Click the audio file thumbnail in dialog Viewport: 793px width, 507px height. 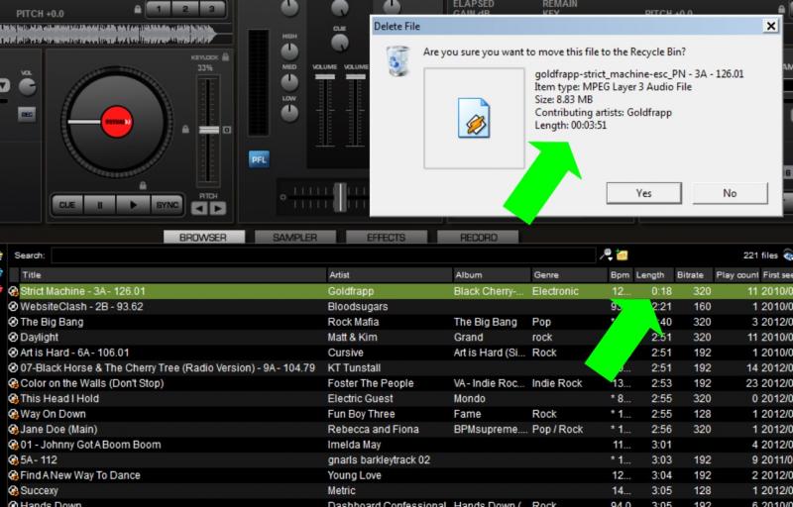point(474,118)
